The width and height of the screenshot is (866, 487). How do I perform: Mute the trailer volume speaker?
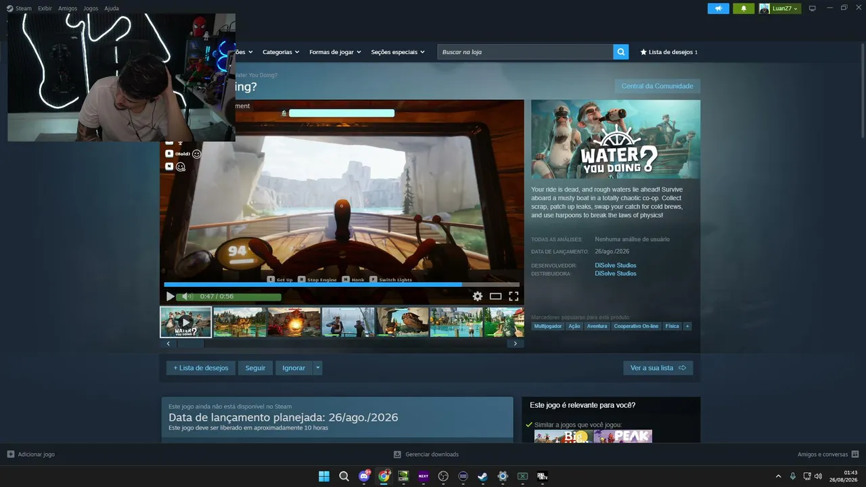187,296
